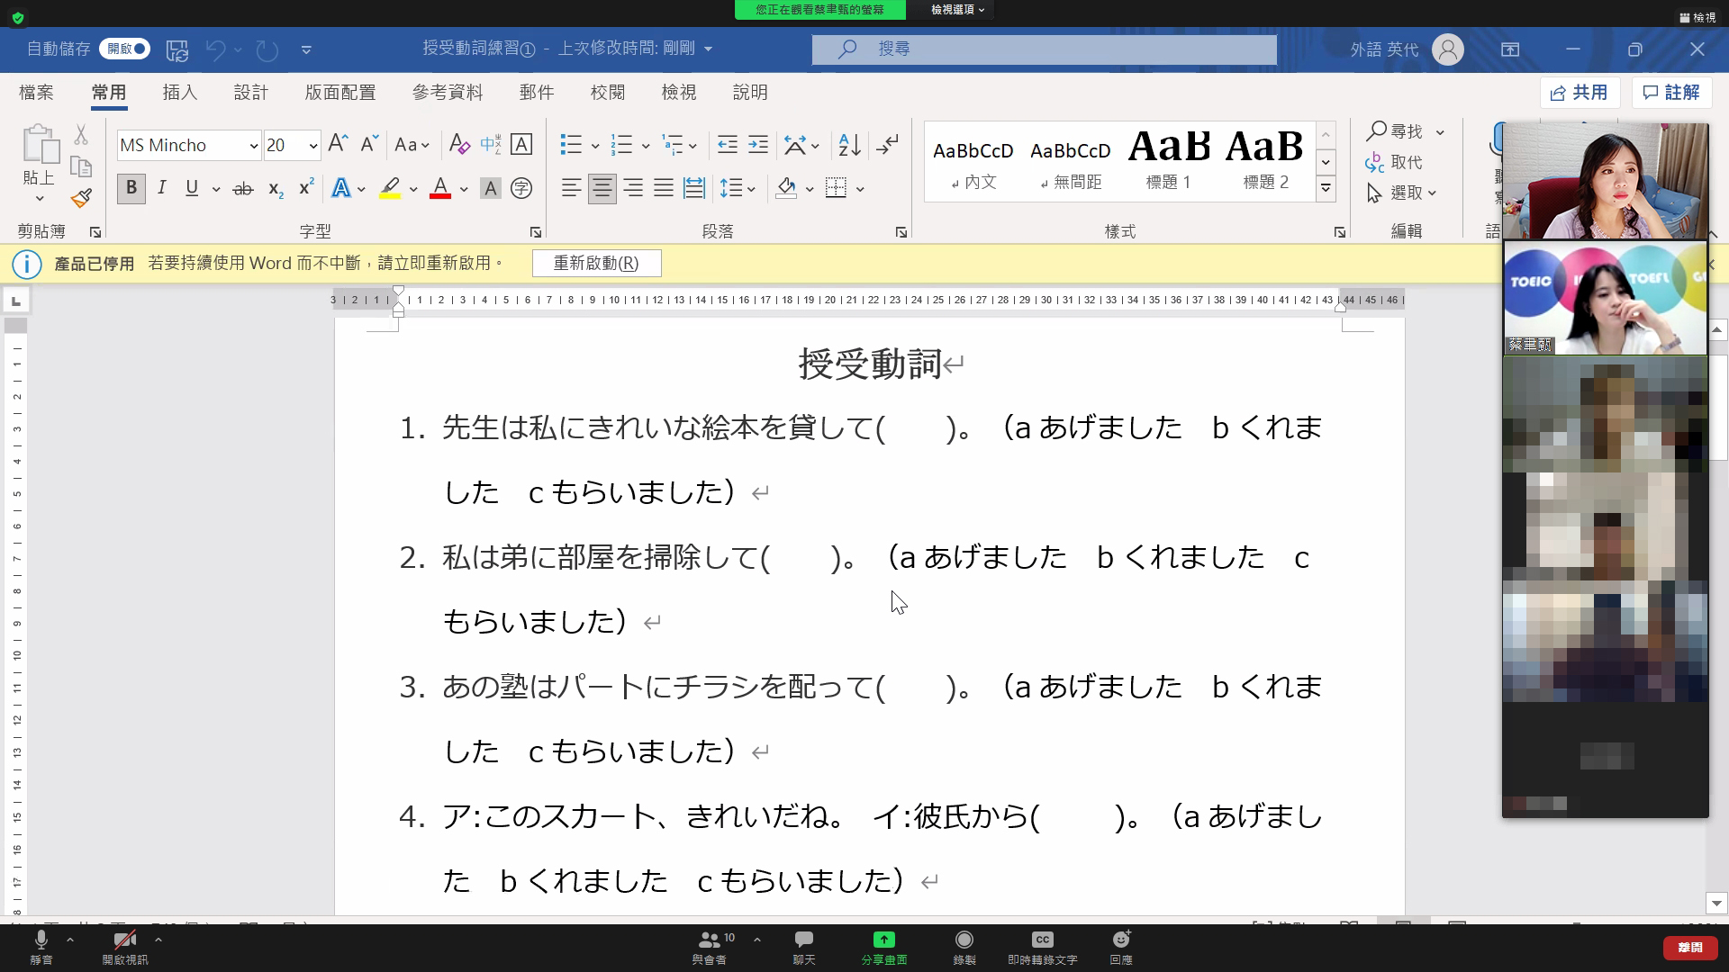
Task: Click the character border icon
Action: coord(521,144)
